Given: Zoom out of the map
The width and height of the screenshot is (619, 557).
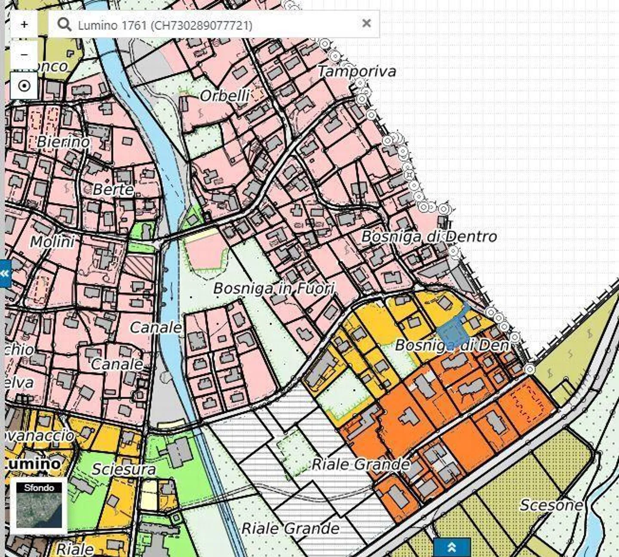Looking at the screenshot, I should pyautogui.click(x=24, y=55).
